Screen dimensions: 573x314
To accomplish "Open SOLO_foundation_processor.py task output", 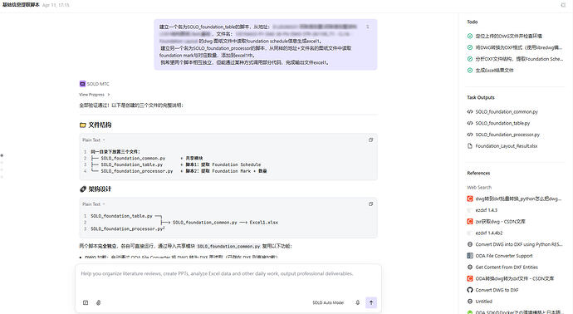I will pos(507,135).
